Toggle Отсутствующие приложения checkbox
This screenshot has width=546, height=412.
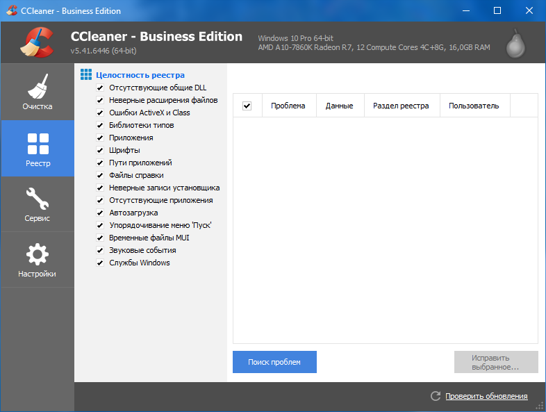coord(100,201)
